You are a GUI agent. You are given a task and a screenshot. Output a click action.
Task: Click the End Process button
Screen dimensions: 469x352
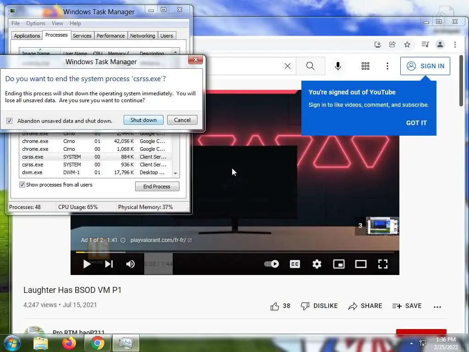(x=157, y=186)
